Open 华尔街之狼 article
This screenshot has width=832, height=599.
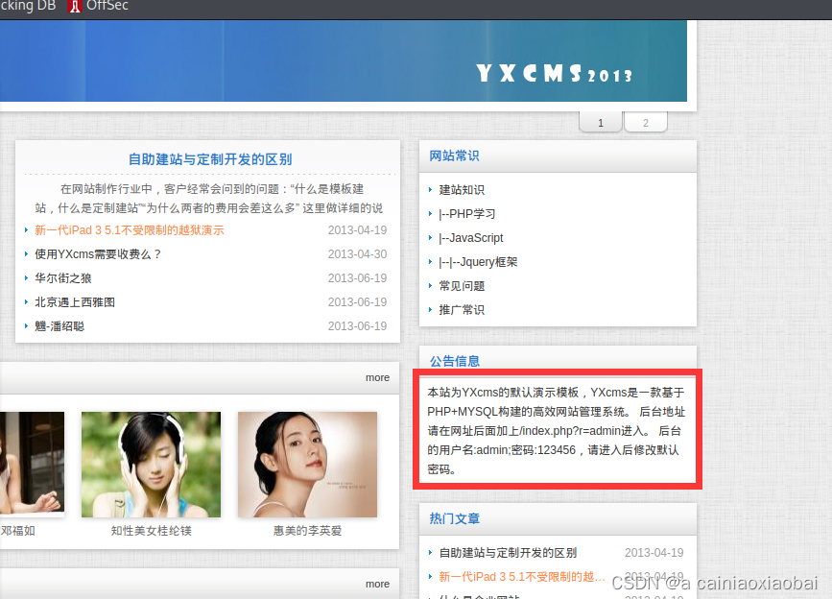point(63,278)
